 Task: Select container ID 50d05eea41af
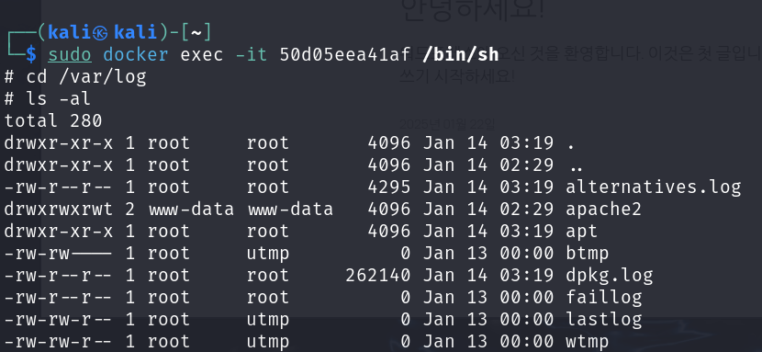point(345,55)
